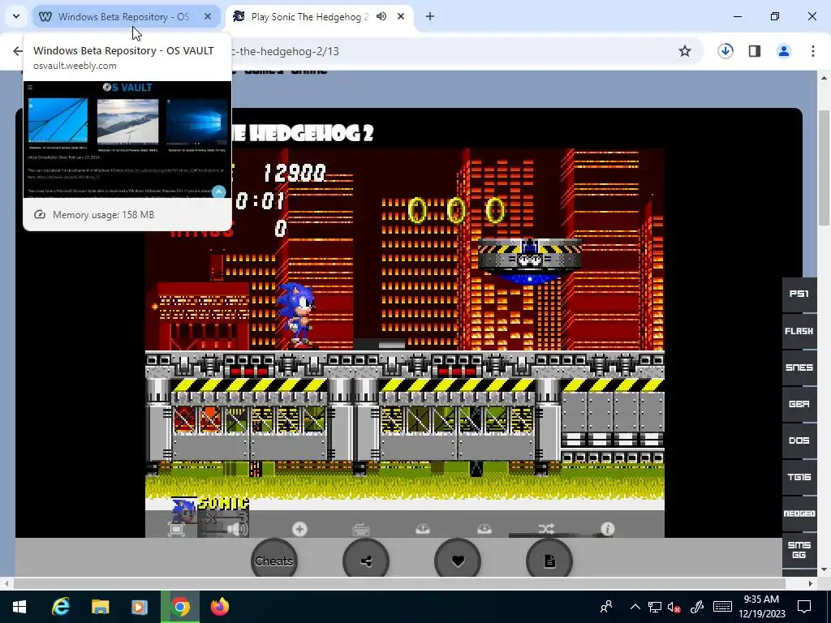The image size is (831, 623).
Task: Click the vertical page scrollbar thumb
Action: coord(824,167)
